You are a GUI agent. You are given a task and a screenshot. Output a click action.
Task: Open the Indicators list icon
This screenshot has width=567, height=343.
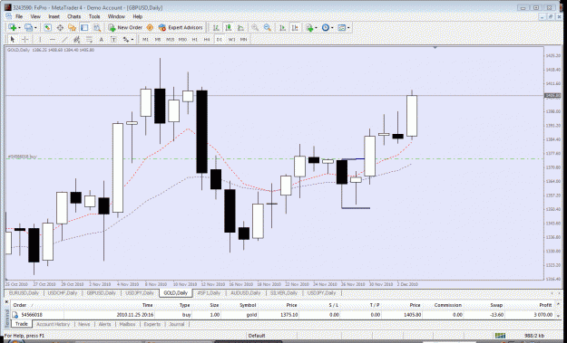[x=309, y=27]
